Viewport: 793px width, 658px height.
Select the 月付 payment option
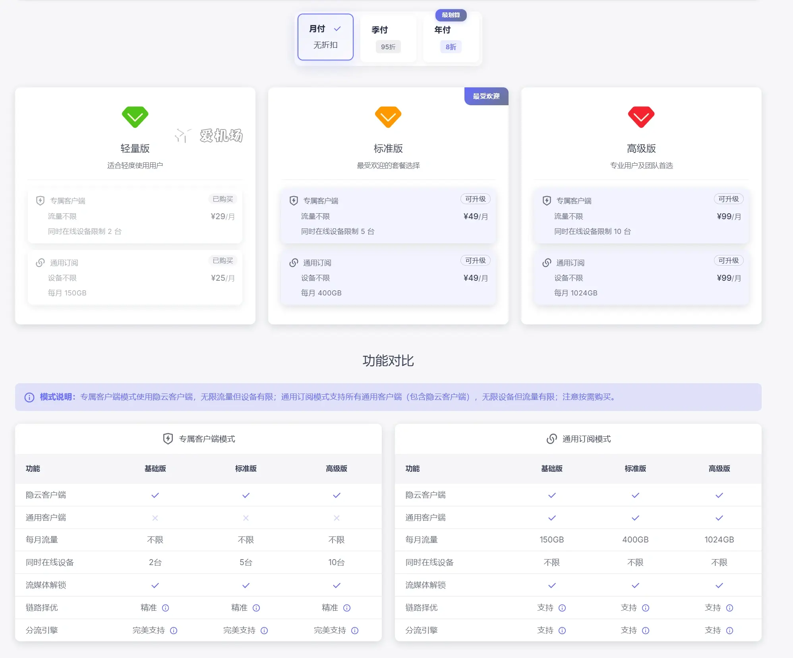(325, 37)
